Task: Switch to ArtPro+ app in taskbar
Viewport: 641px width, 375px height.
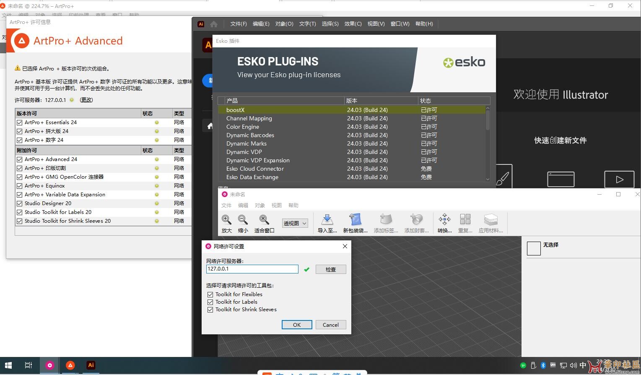Action: pos(70,365)
